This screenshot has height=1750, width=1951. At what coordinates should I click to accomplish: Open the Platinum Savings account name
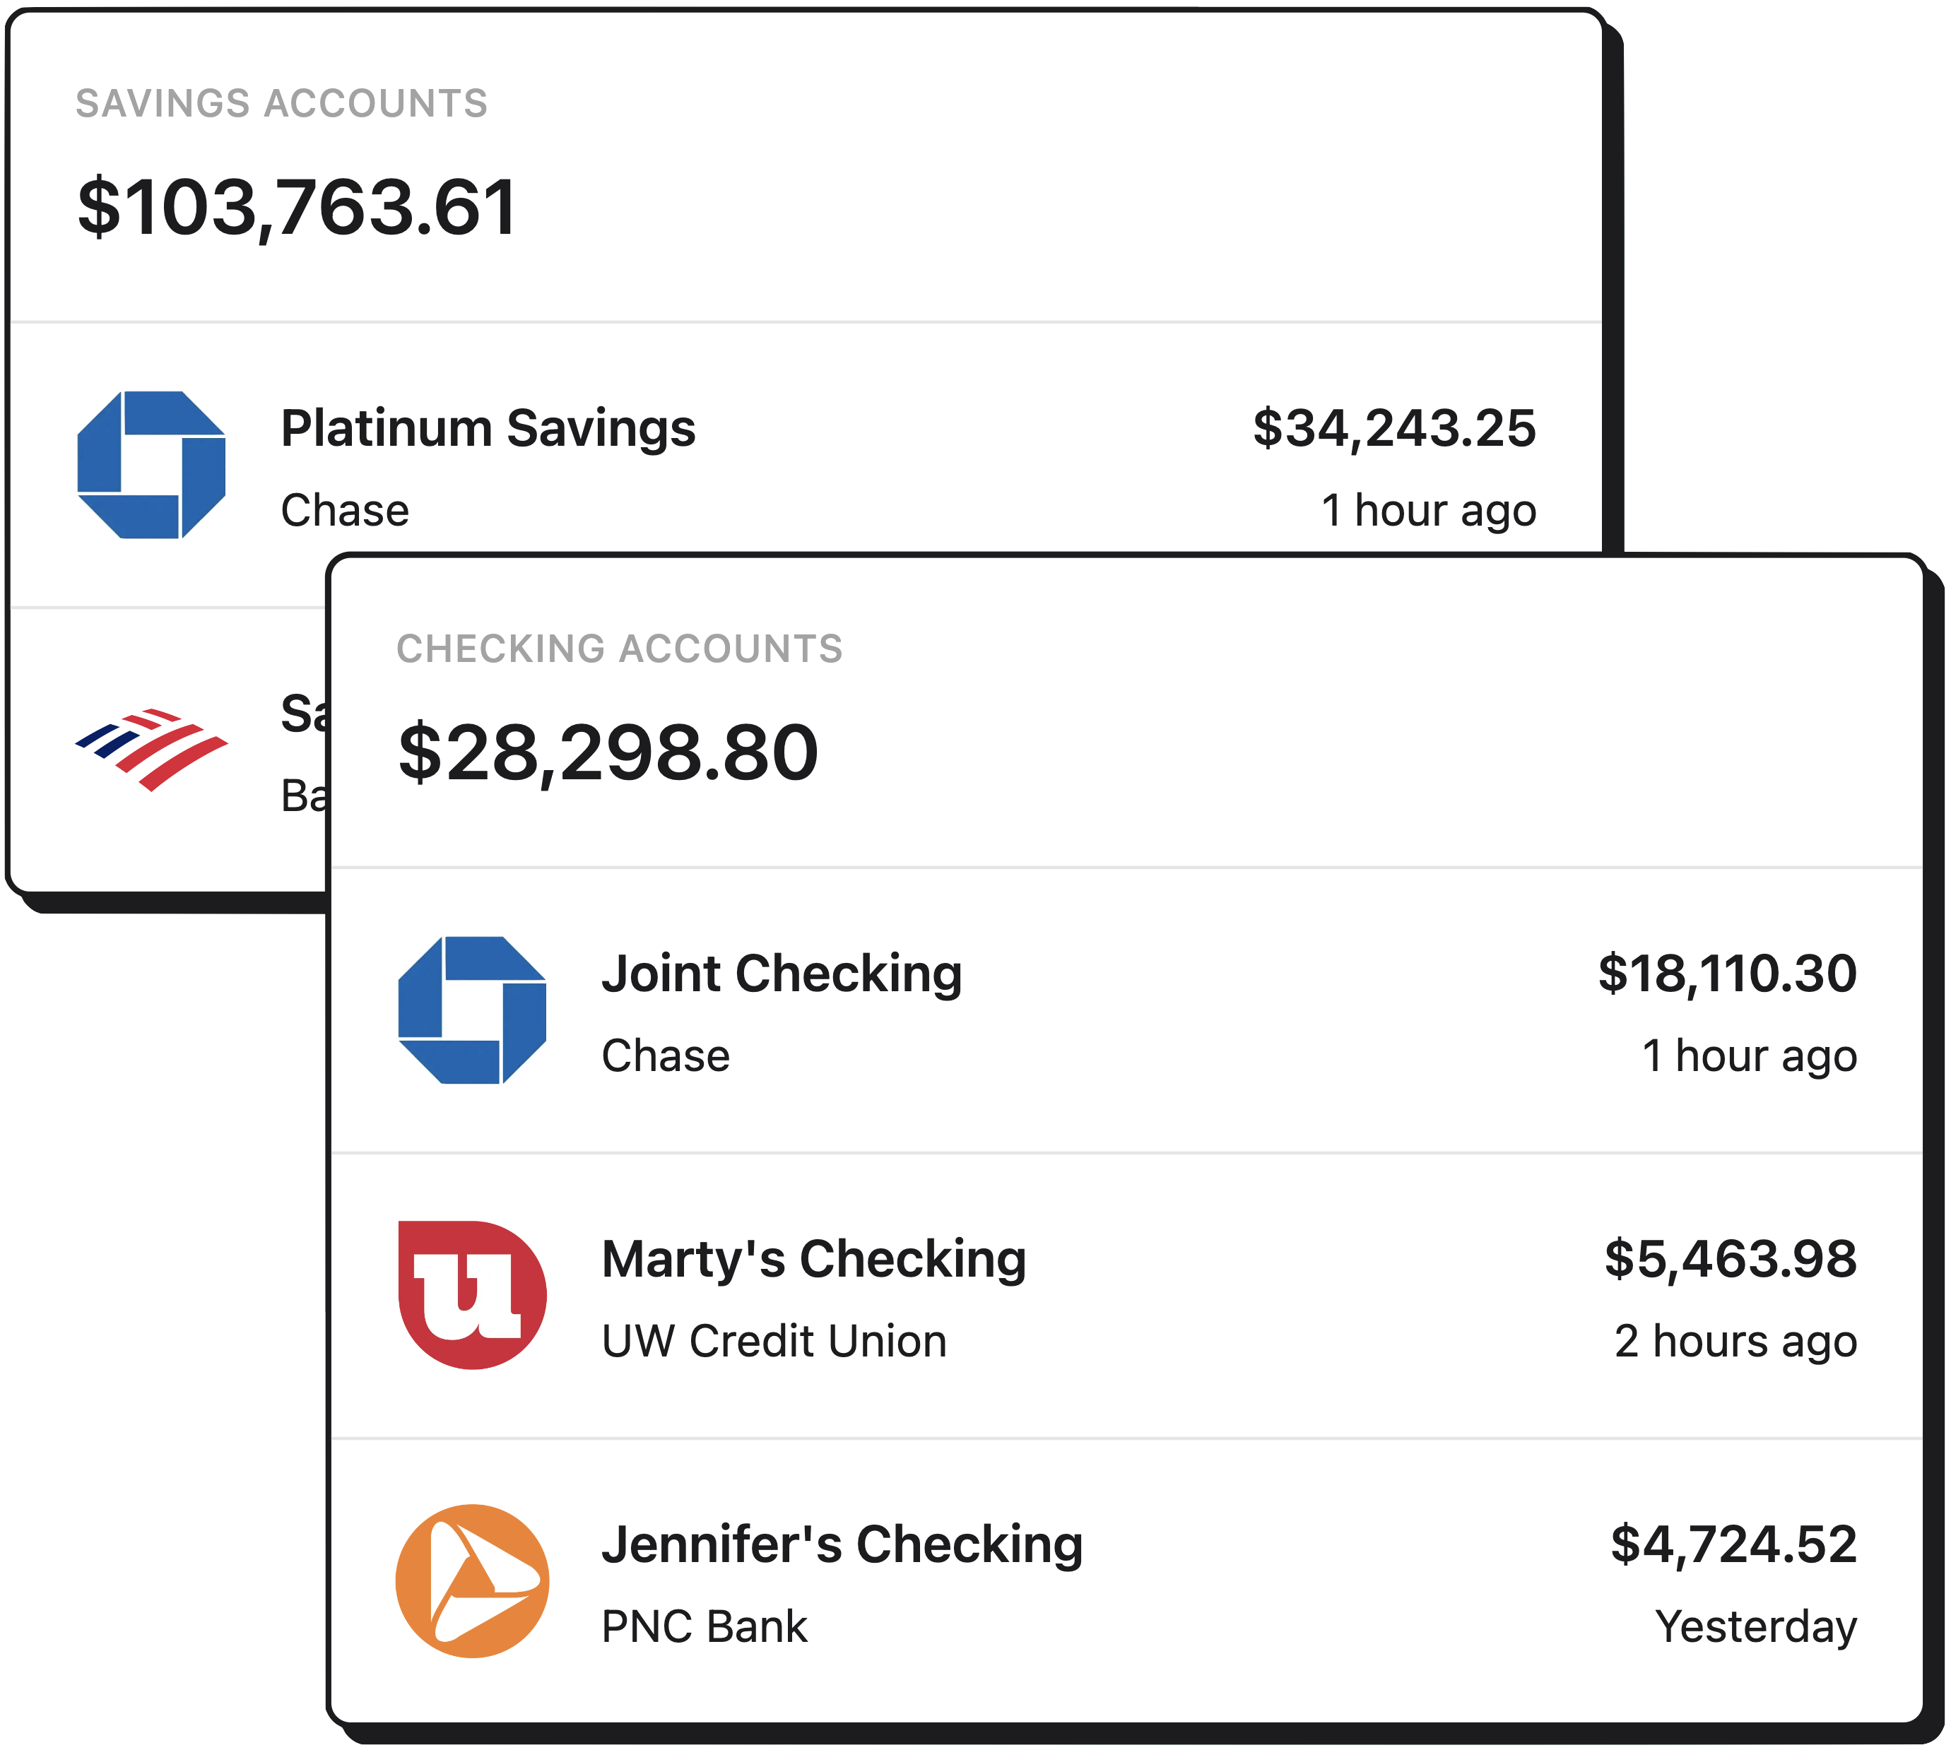tap(488, 429)
